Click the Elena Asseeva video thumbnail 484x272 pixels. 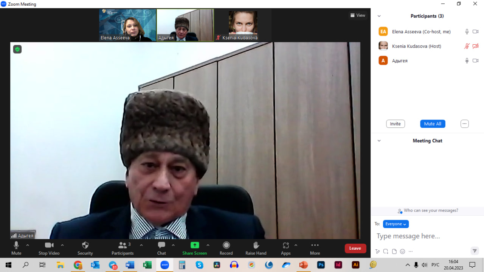[127, 25]
